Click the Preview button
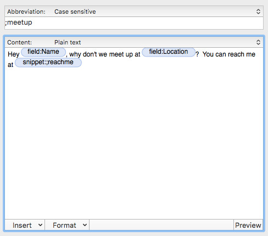The image size is (268, 236). coord(248,225)
